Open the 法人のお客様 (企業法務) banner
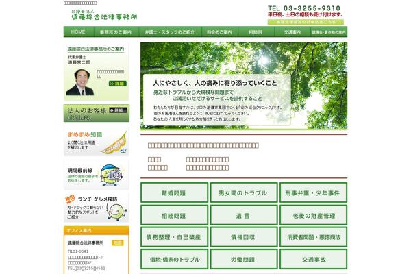The image size is (411, 274). pos(97,113)
